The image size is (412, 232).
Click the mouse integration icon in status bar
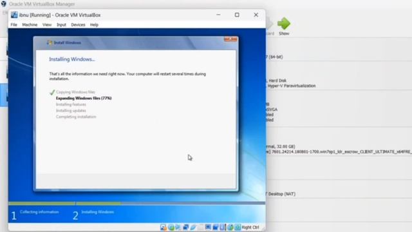230,227
